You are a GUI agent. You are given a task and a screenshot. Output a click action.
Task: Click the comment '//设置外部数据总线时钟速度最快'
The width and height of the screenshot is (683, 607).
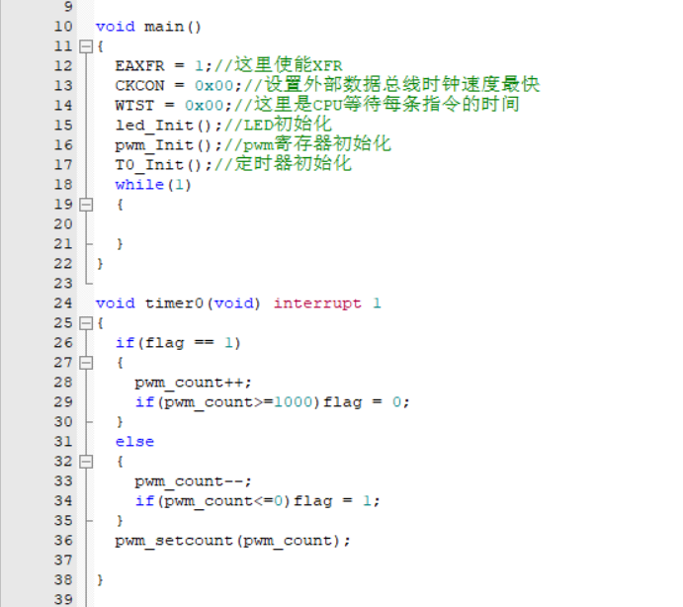pyautogui.click(x=392, y=85)
